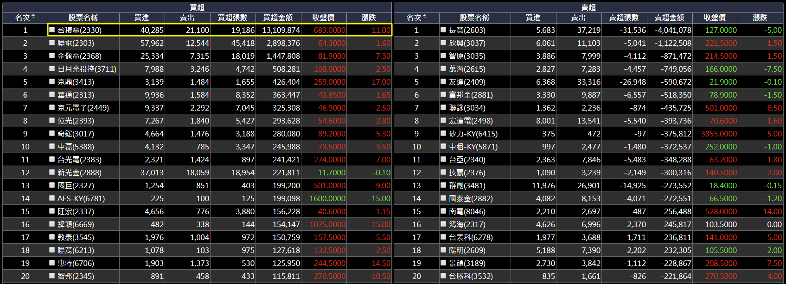786x284 pixels.
Task: Click the stock name 國泰金(2882)
Action: [x=471, y=198]
